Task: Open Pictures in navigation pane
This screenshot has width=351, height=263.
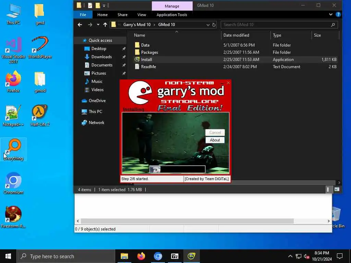Action: click(98, 73)
